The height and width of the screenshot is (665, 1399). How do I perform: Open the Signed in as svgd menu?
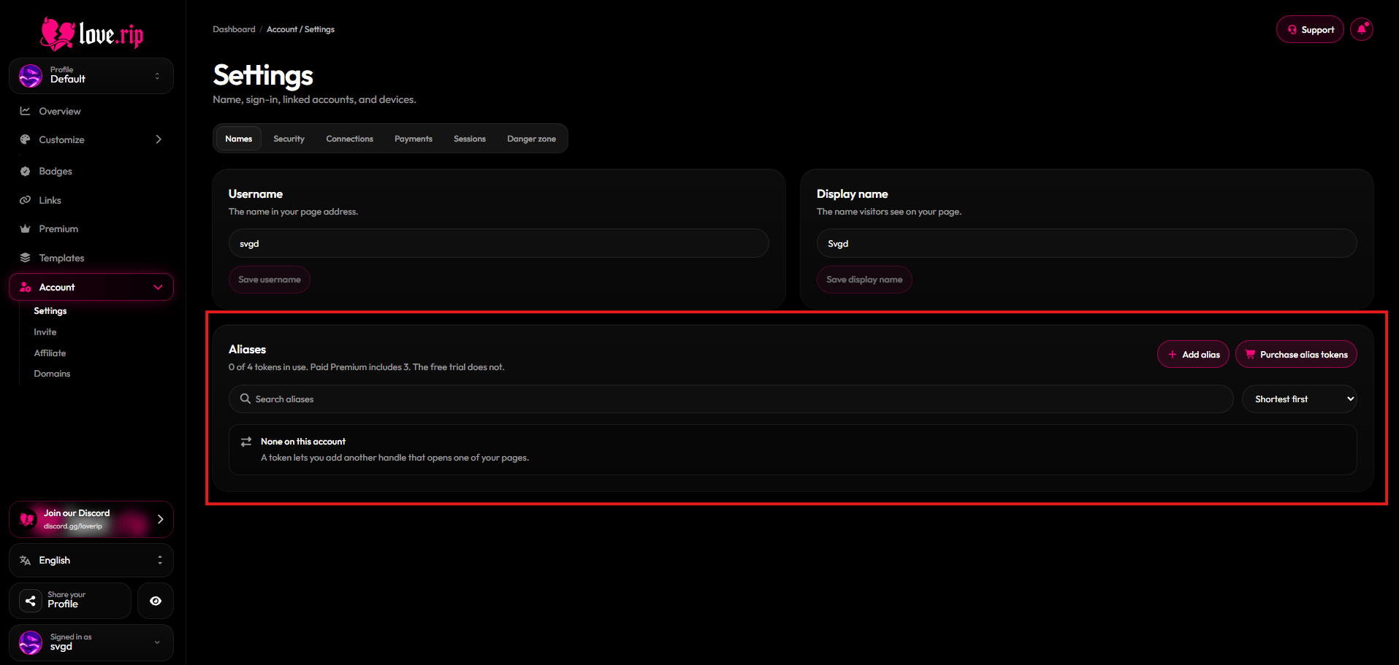click(x=91, y=642)
